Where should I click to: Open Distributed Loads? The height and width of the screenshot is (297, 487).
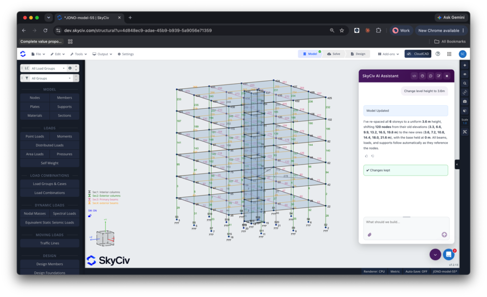point(49,145)
